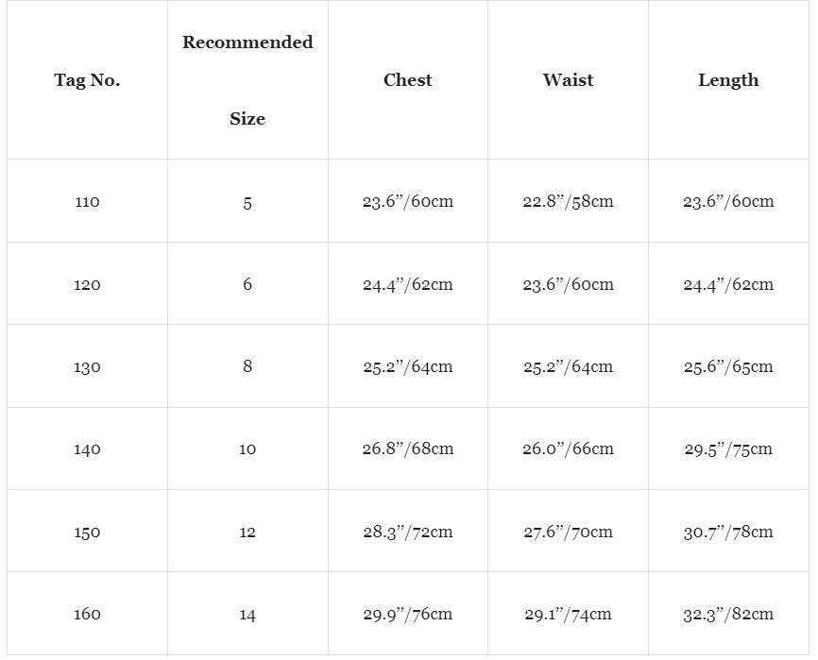Select chest value 26.8”/68cm
Screen dimensions: 818x660
pos(407,448)
